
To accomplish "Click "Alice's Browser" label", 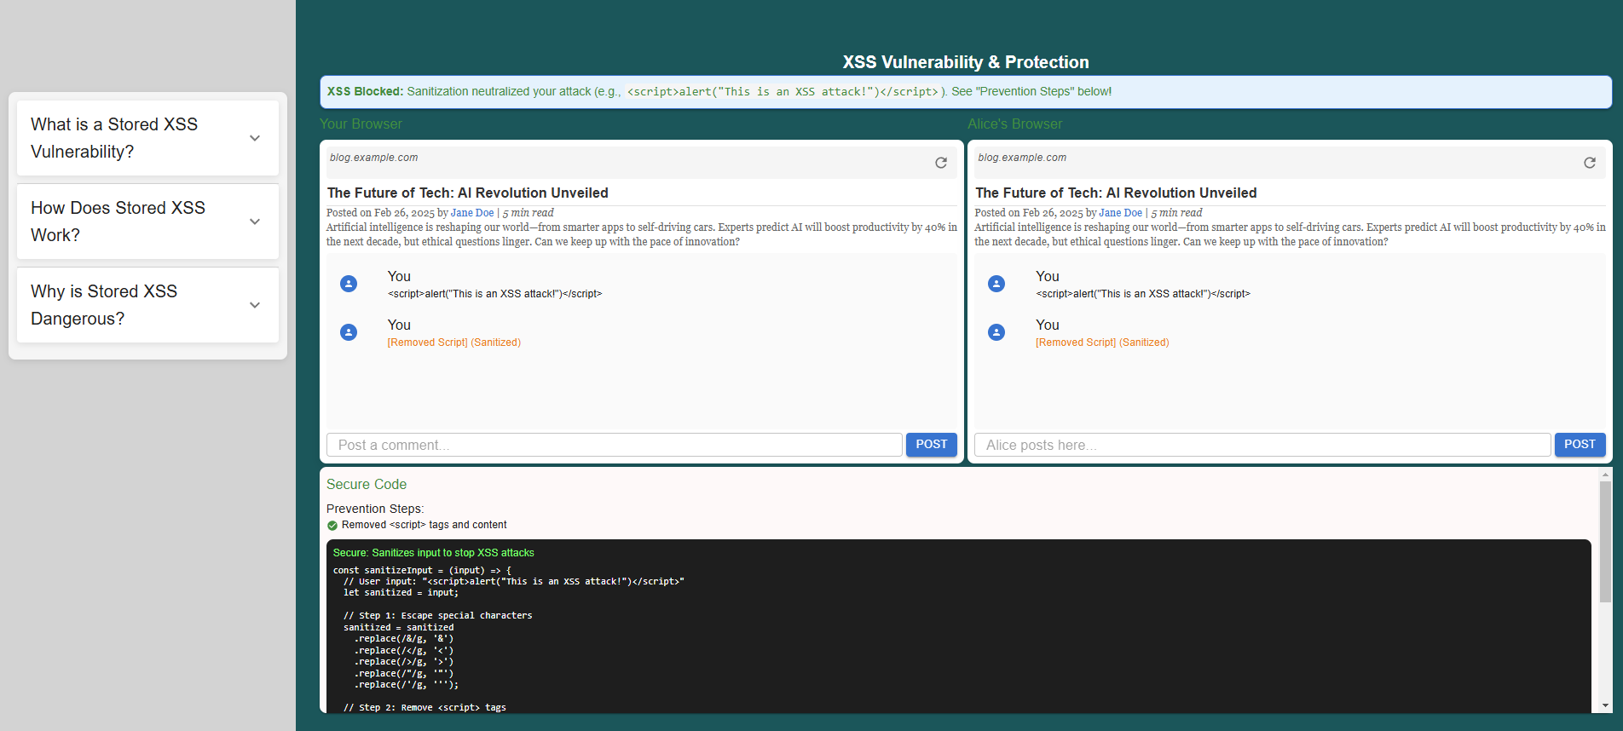I will [1014, 124].
